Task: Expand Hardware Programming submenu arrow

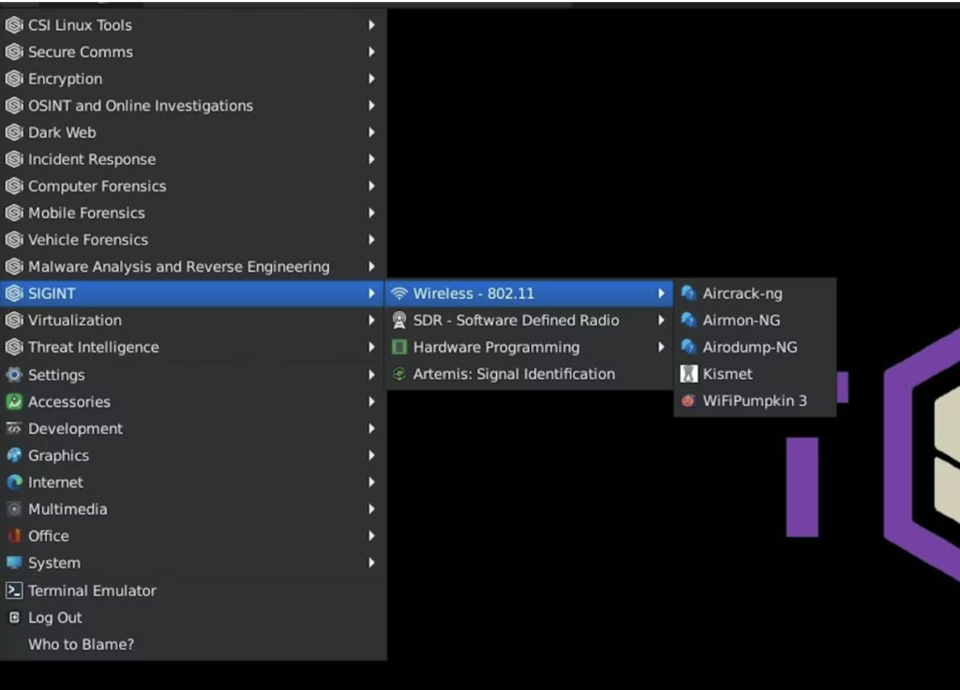Action: point(661,347)
